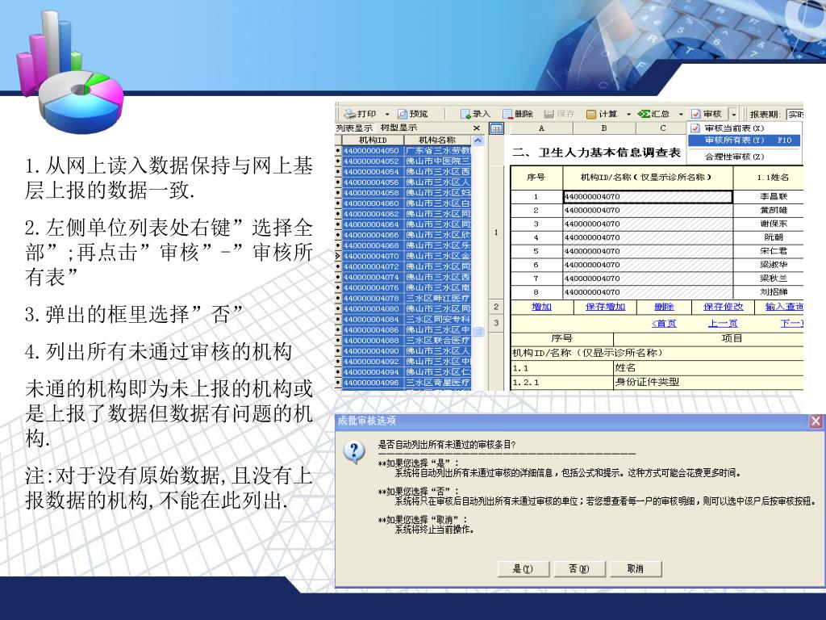Viewport: 826px width, 620px height.
Task: Go to first page via 首页 link
Action: (x=664, y=324)
